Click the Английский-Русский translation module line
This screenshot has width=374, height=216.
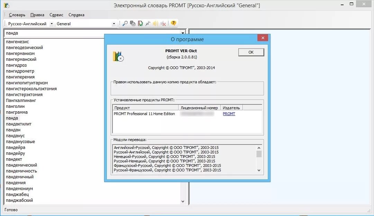[x=166, y=148]
